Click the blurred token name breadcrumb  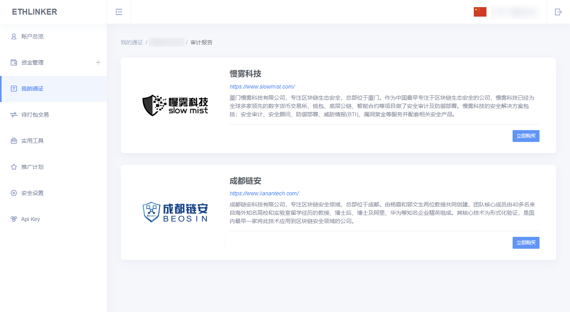click(167, 42)
